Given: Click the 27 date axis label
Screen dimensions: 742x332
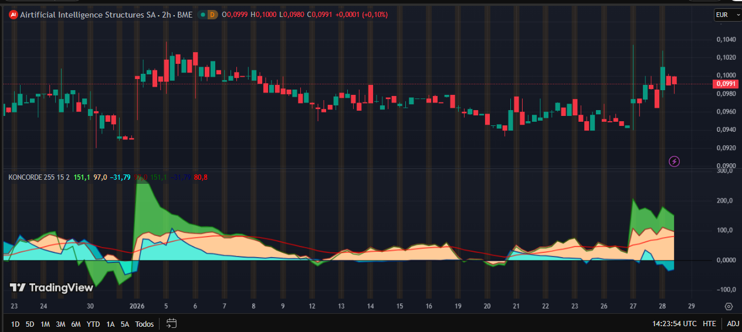Looking at the screenshot, I should tap(633, 306).
